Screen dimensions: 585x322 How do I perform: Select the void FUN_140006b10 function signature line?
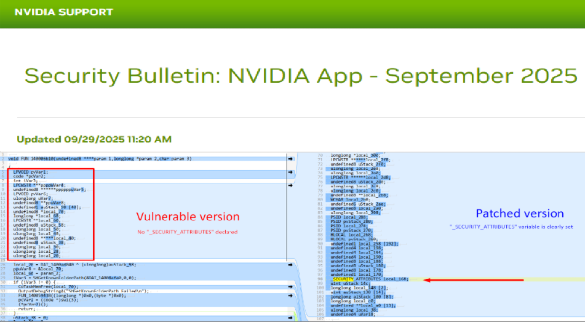point(100,159)
